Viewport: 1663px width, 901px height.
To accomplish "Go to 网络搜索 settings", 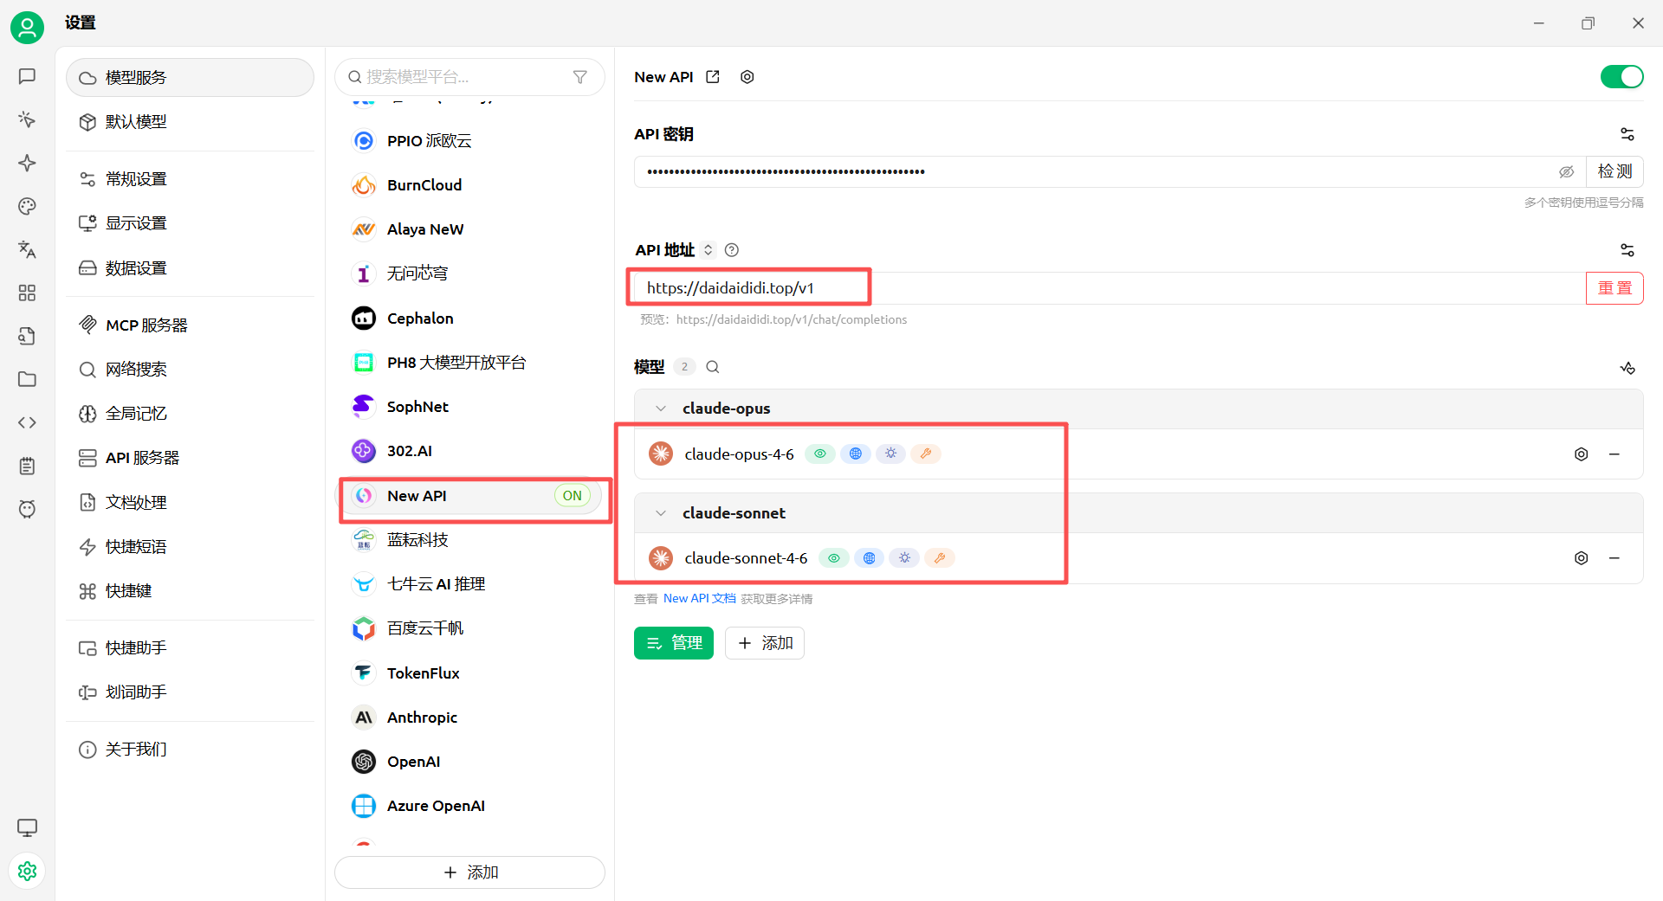I will point(190,370).
